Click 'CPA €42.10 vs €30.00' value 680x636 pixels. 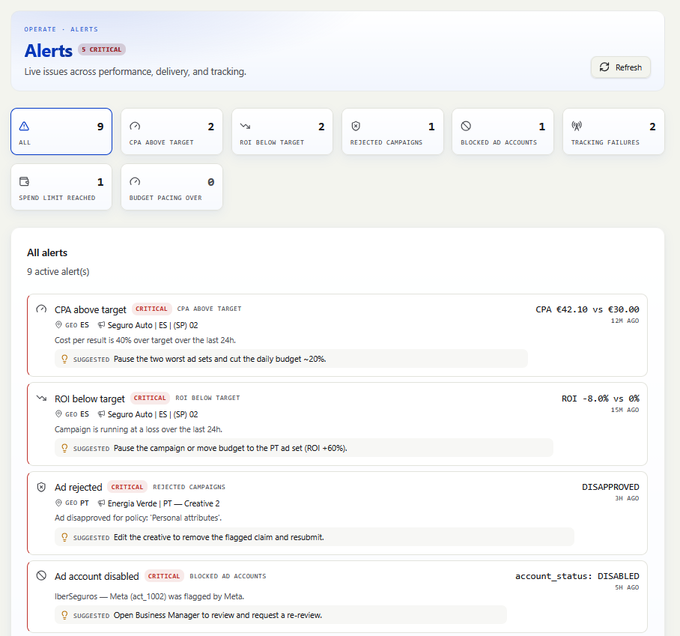coord(587,309)
